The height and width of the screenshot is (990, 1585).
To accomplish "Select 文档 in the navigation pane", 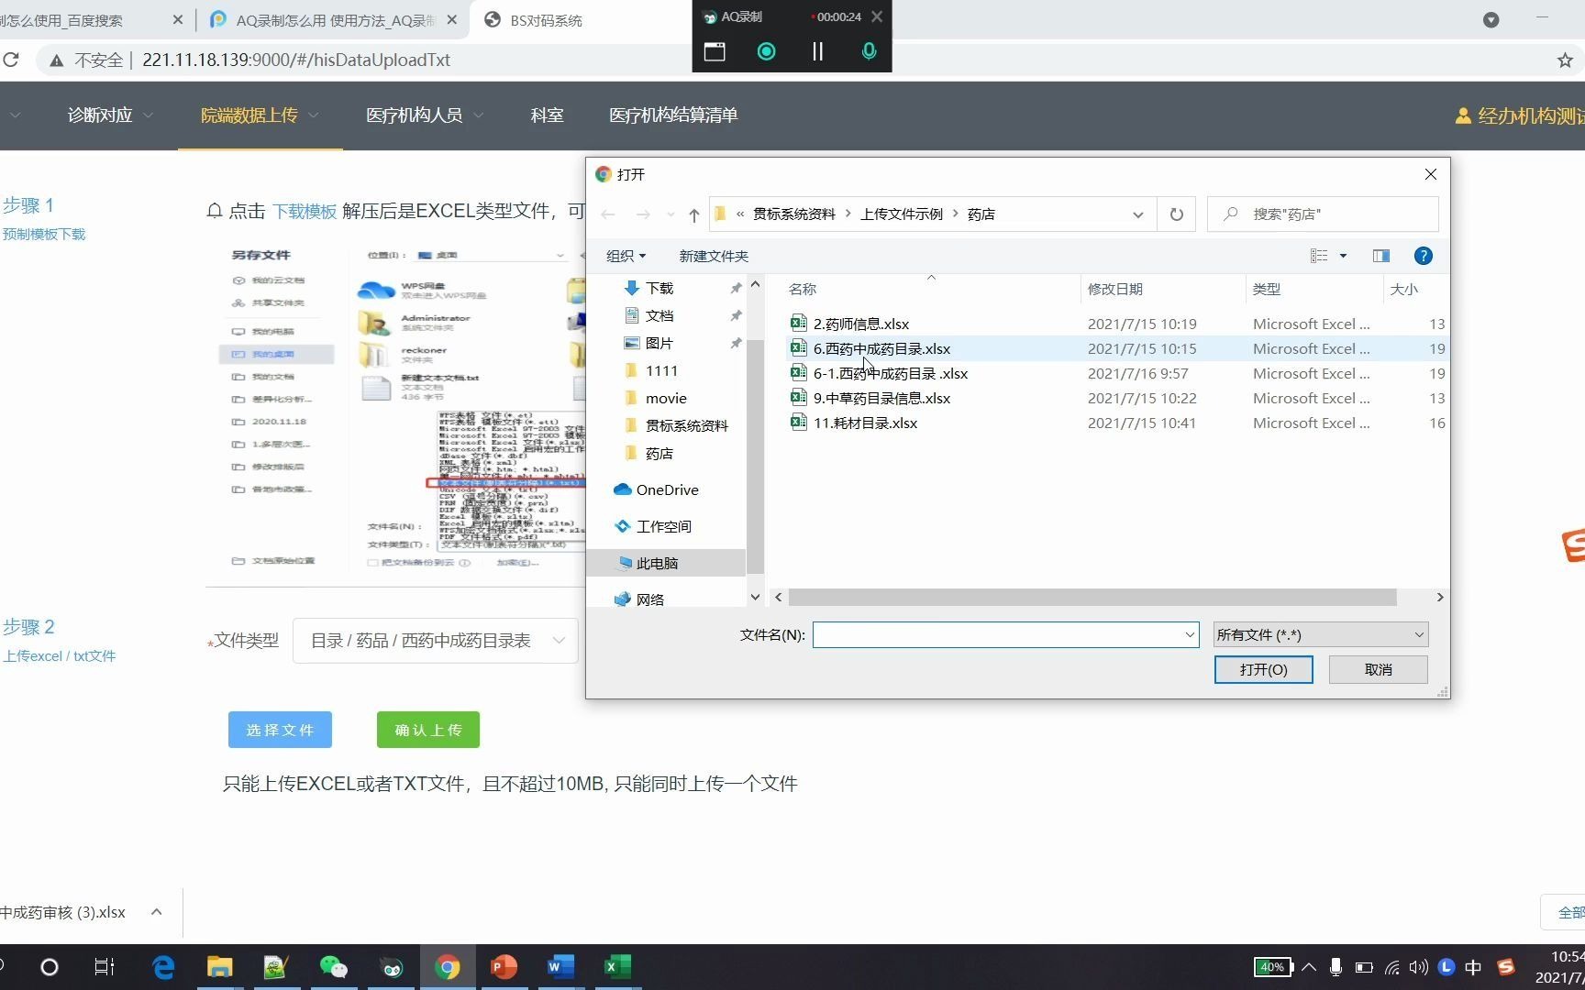I will [659, 315].
